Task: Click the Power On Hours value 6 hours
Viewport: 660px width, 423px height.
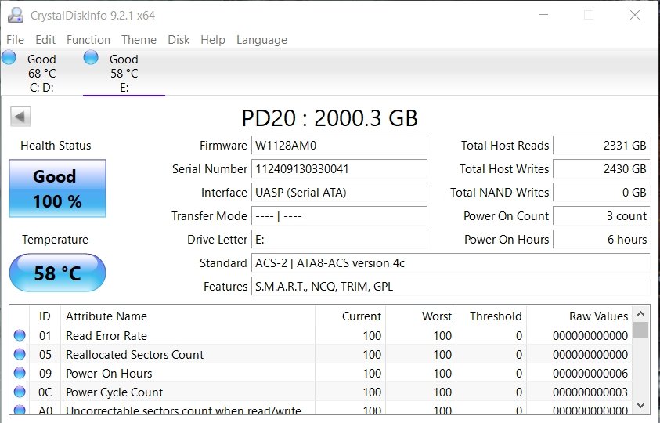Action: click(601, 240)
